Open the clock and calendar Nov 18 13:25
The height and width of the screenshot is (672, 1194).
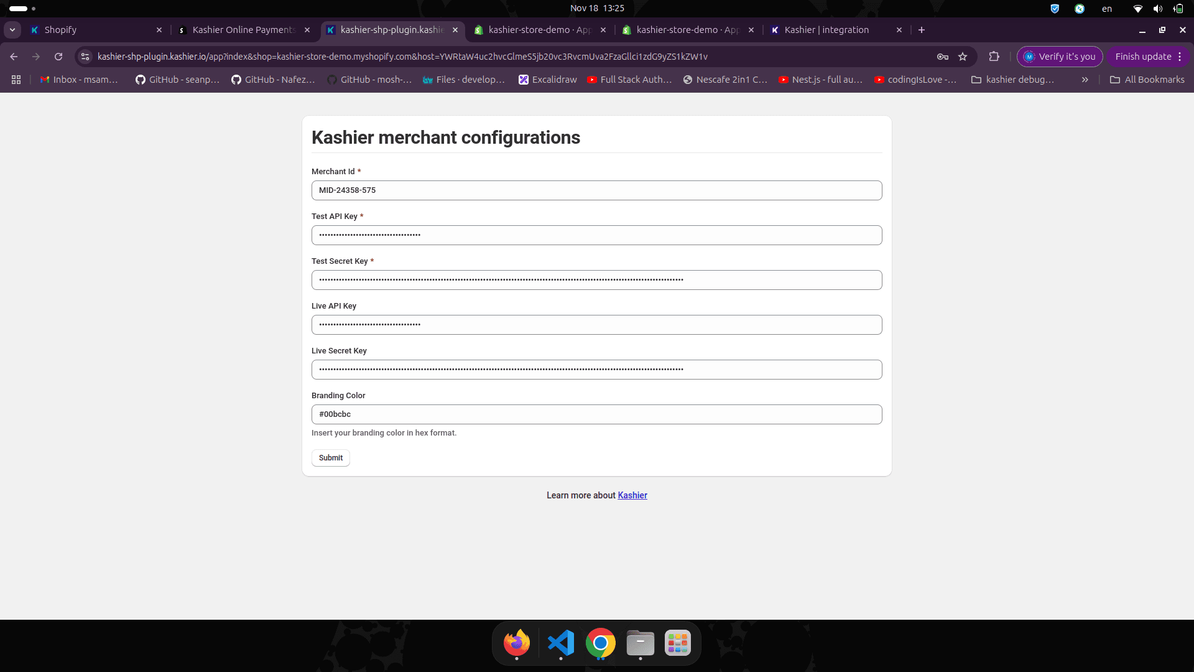597,8
